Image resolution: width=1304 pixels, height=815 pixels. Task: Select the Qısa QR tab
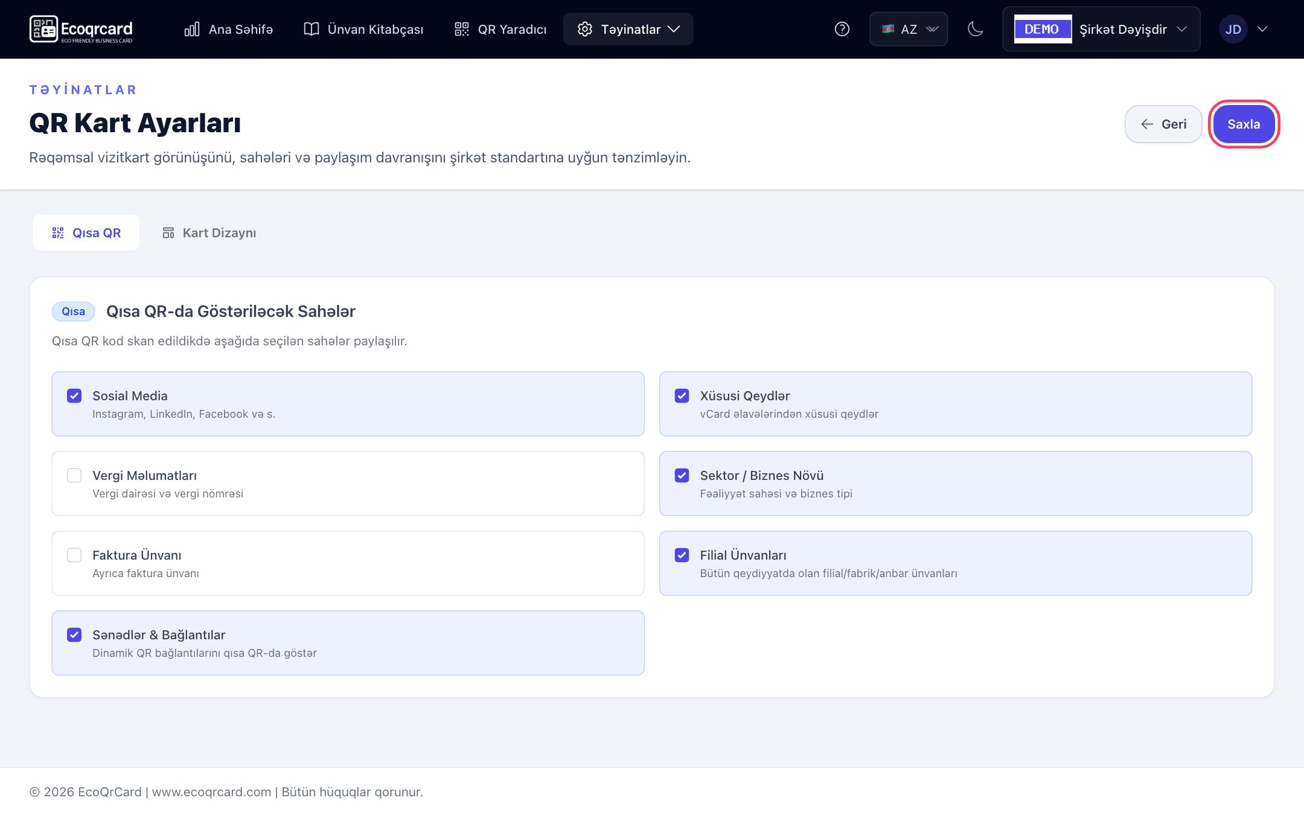click(x=86, y=232)
